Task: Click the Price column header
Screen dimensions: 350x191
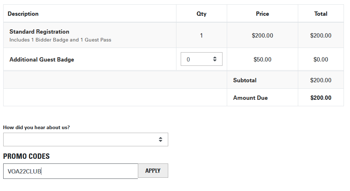Action: [262, 14]
